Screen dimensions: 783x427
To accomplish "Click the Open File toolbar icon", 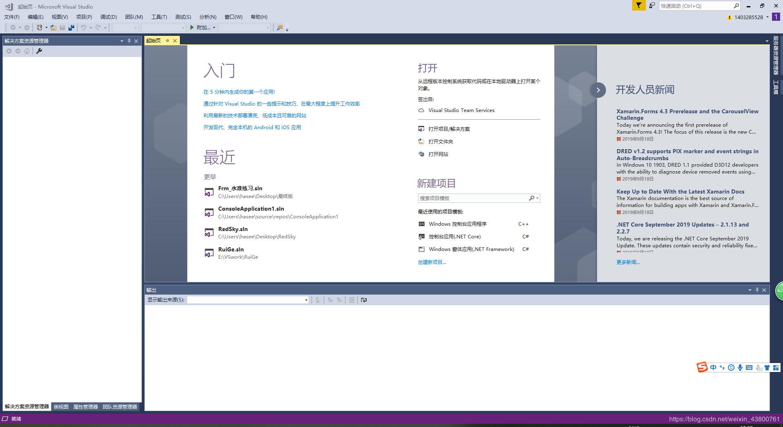I will pos(53,27).
